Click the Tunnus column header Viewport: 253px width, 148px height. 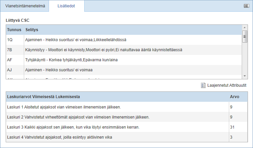tap(14, 30)
